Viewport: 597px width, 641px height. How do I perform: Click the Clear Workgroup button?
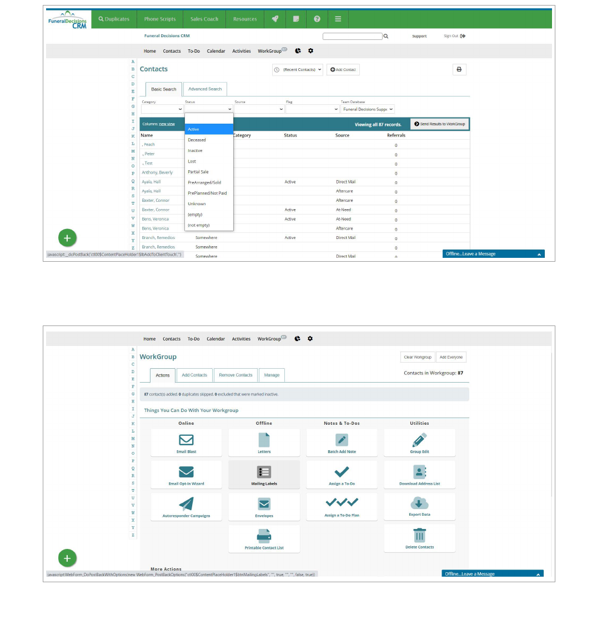coord(417,357)
